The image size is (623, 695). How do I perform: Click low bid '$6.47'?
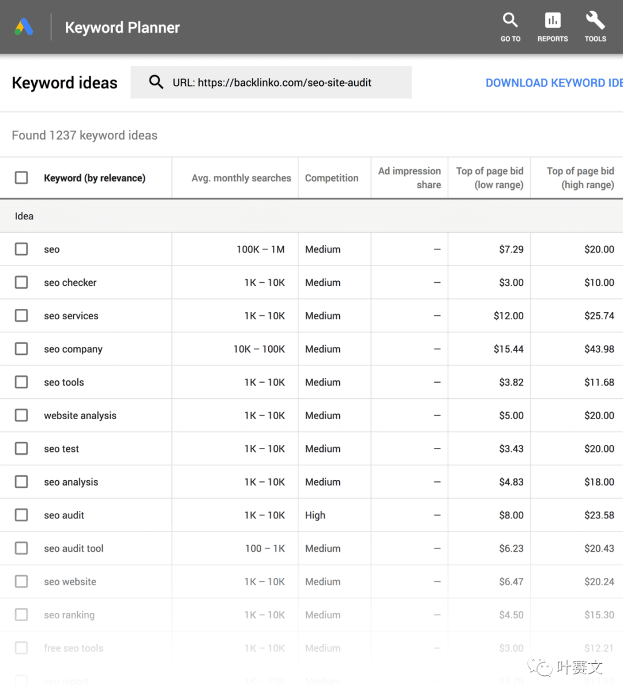[511, 582]
